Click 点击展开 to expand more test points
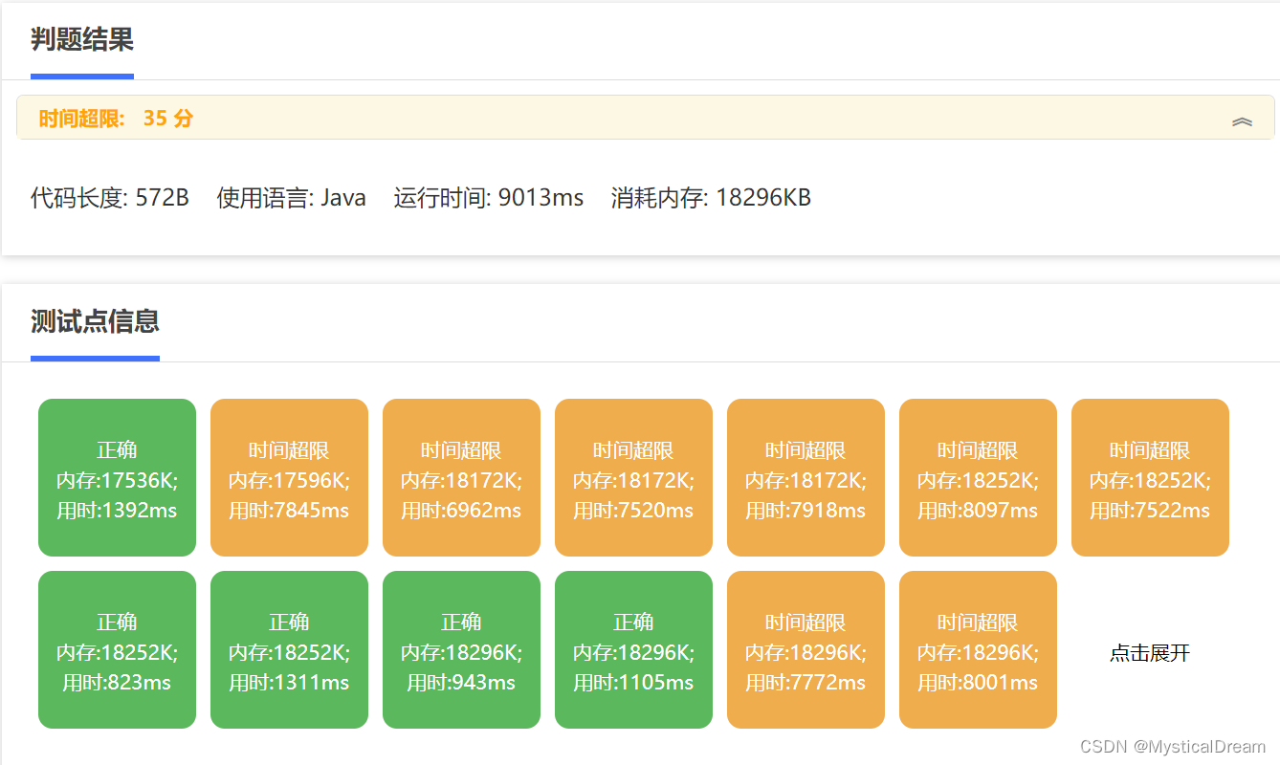The height and width of the screenshot is (765, 1280). pos(1150,653)
